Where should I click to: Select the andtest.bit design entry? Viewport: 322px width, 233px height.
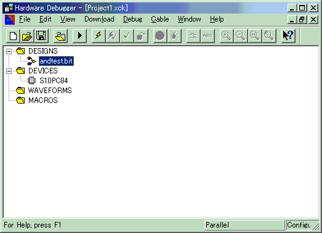coord(56,61)
